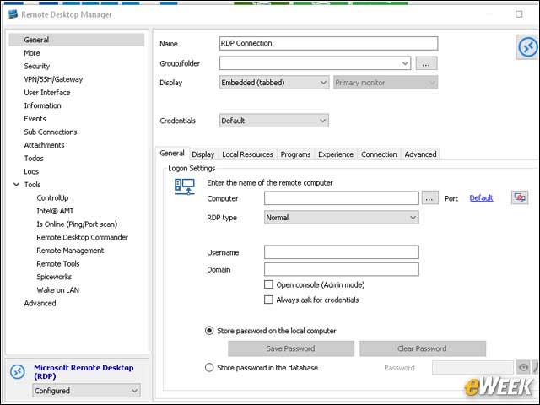Enable Open console (Admin mode) checkbox

click(268, 284)
